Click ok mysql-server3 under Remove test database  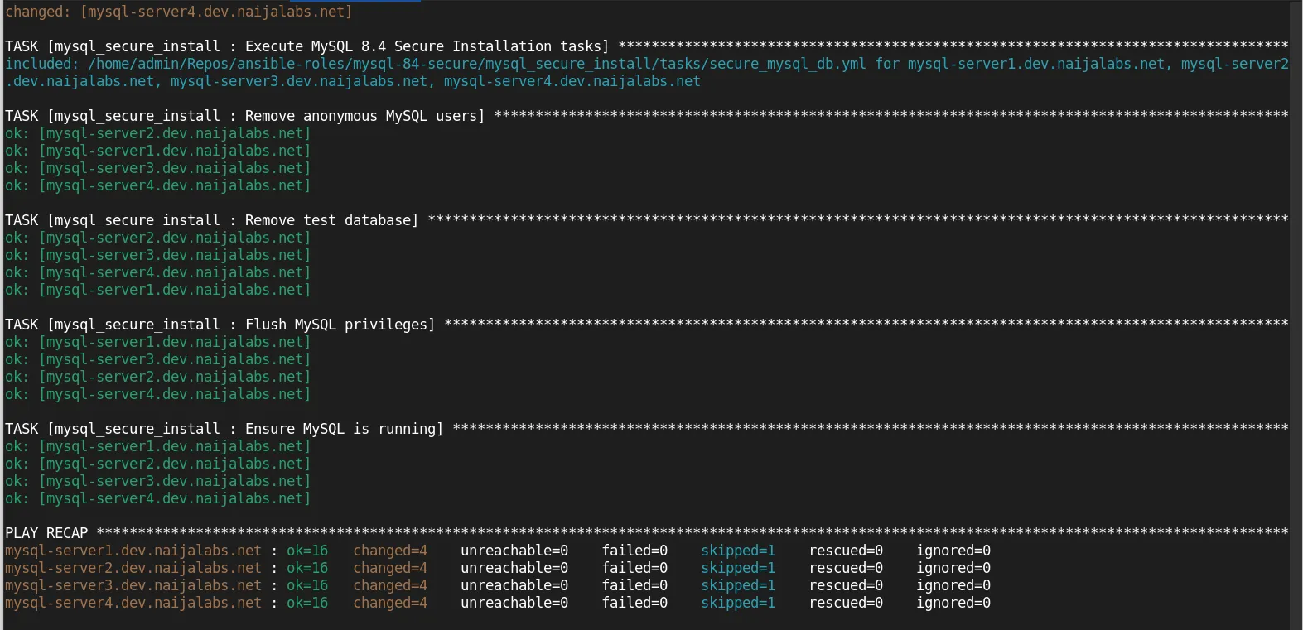pos(158,255)
